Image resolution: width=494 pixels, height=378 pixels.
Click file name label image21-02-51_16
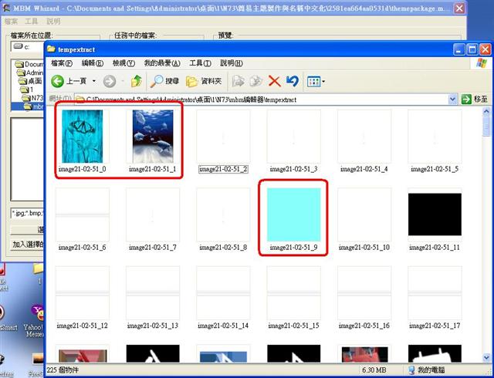(x=364, y=326)
